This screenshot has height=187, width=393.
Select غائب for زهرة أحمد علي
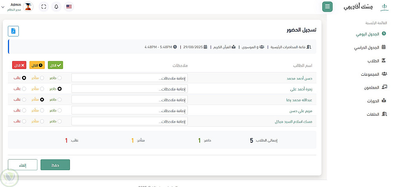[24, 89]
